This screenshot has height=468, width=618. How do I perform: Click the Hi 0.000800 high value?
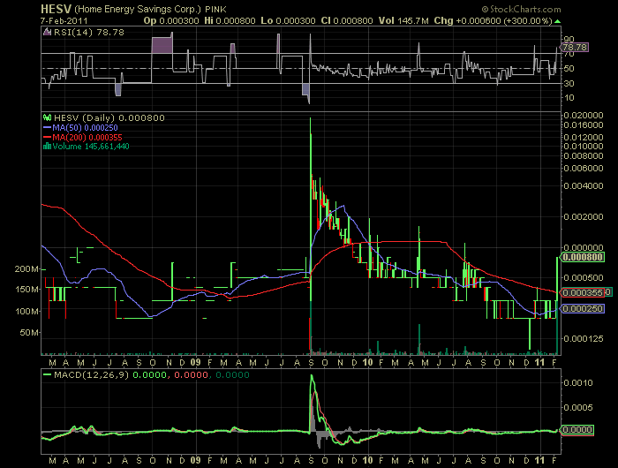coord(230,20)
